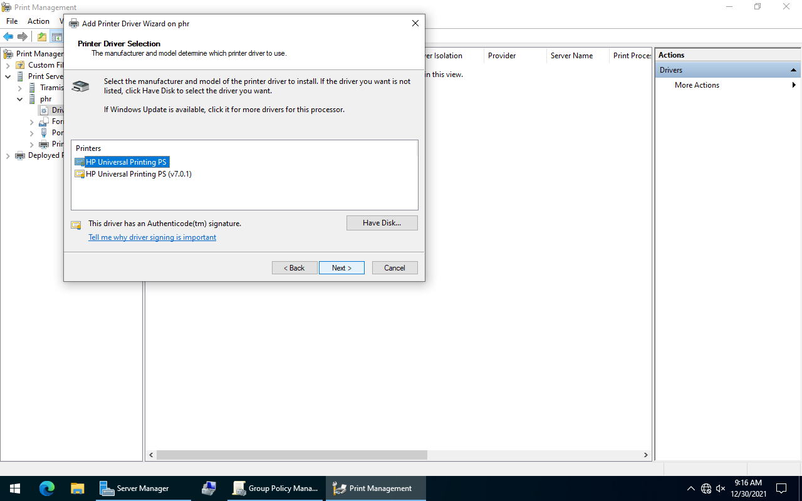802x501 pixels.
Task: Click the Next button in wizard
Action: click(341, 268)
